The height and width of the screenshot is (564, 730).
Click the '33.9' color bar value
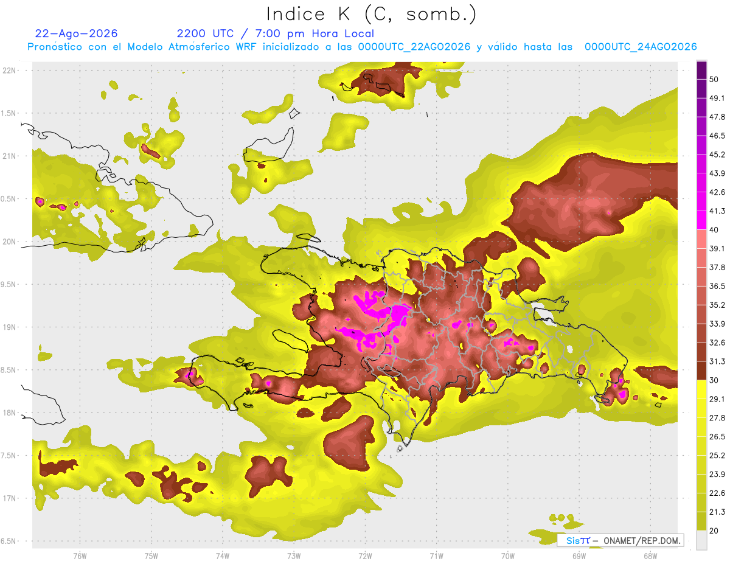(717, 324)
